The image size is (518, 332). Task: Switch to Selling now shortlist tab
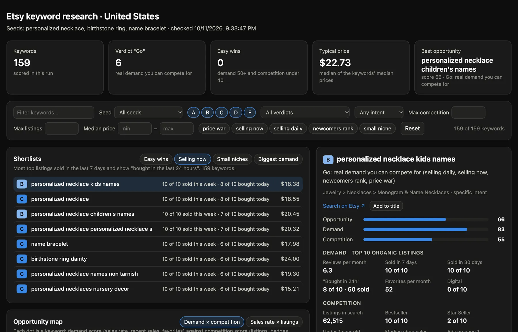[x=193, y=159]
